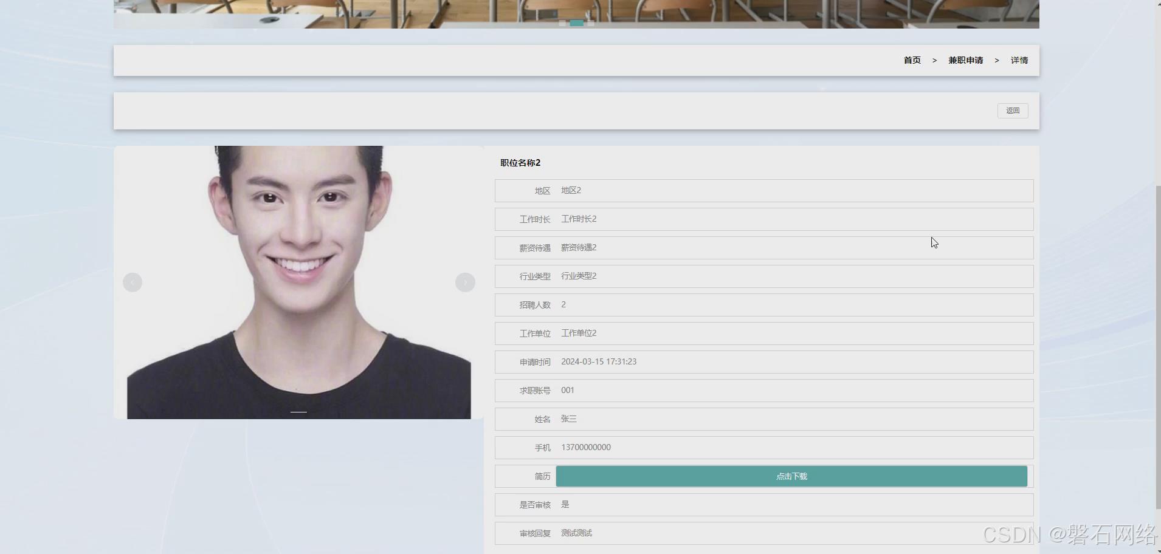Select the middle highlighted banner carousel indicator
This screenshot has height=554, width=1161.
point(576,23)
